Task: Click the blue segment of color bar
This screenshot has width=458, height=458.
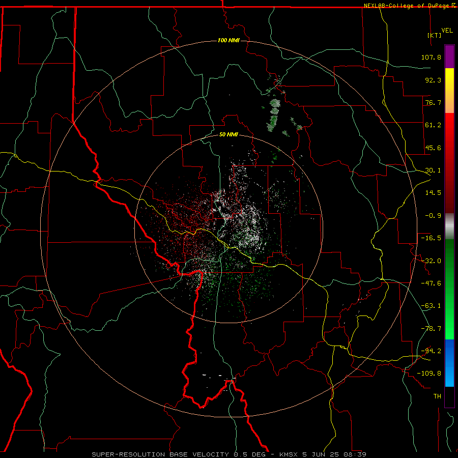Action: coord(449,363)
